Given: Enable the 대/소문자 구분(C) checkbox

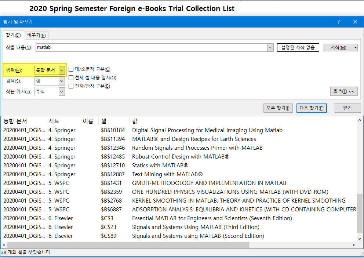Looking at the screenshot, I should pos(71,69).
